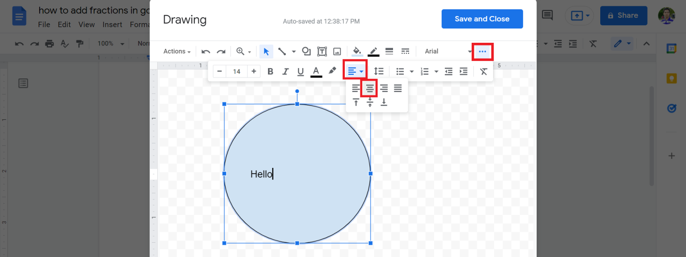
Task: Open the Align dropdown in text toolbar
Action: tap(356, 71)
